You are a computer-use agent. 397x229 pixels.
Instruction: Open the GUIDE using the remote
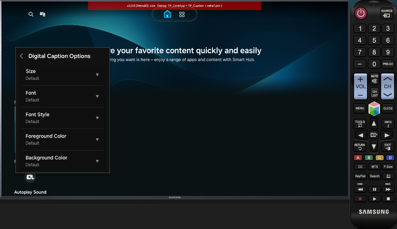coord(388,108)
